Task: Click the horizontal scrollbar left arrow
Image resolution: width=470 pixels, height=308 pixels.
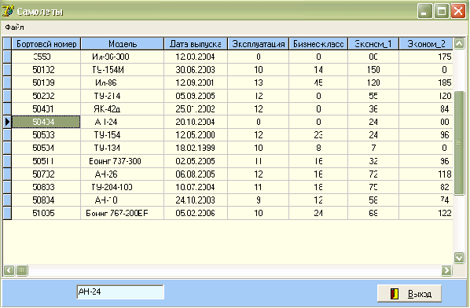Action: pyautogui.click(x=9, y=270)
